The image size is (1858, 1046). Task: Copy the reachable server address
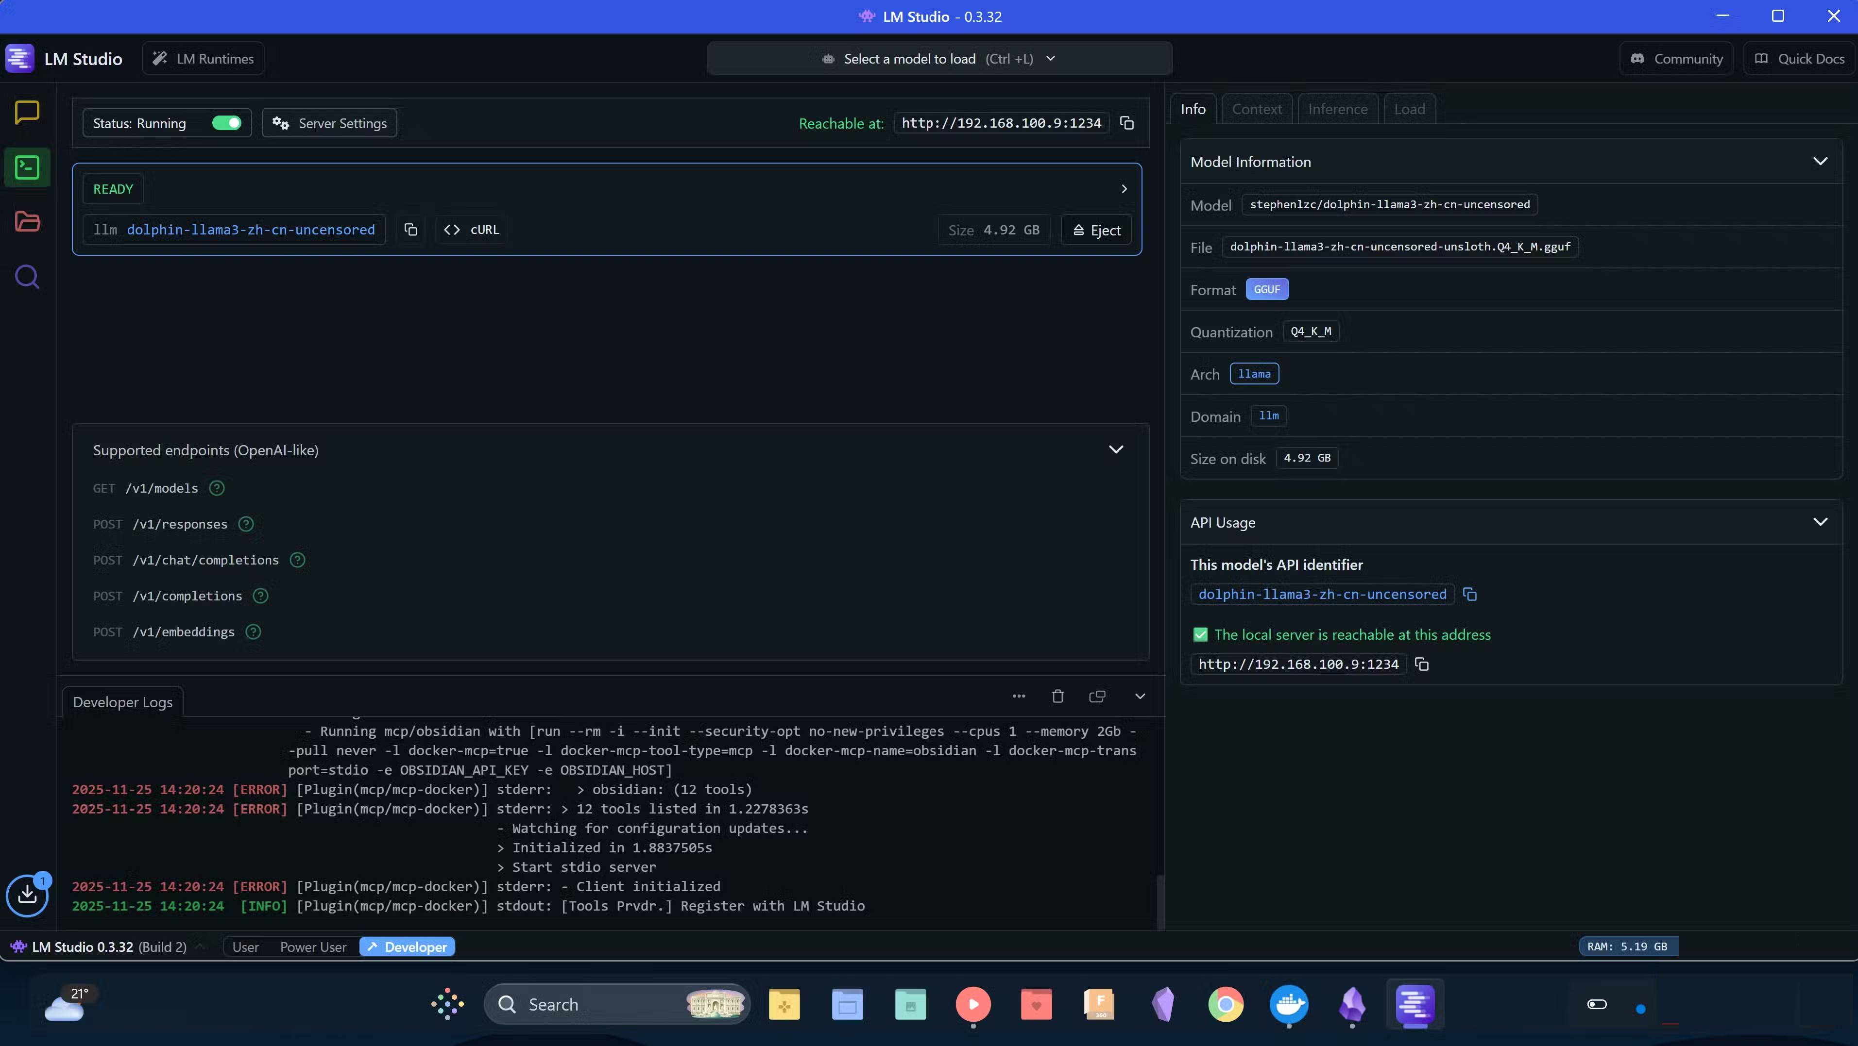click(x=1126, y=122)
